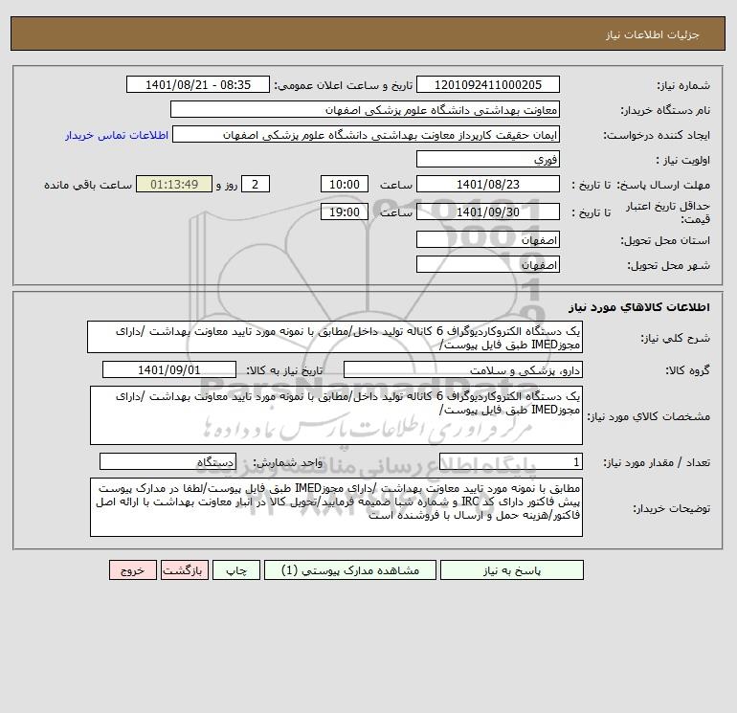Click the استان محل تحویل label
The height and width of the screenshot is (713, 737).
tap(665, 241)
